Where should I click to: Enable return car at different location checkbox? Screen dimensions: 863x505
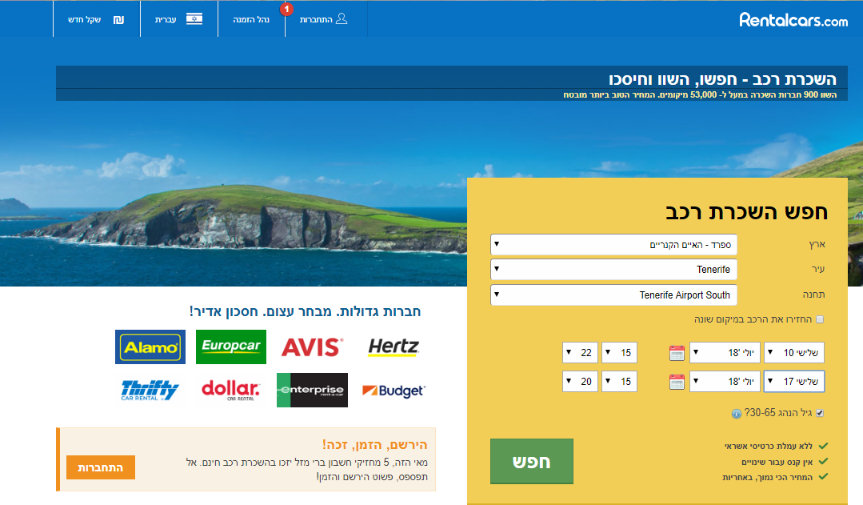[819, 319]
